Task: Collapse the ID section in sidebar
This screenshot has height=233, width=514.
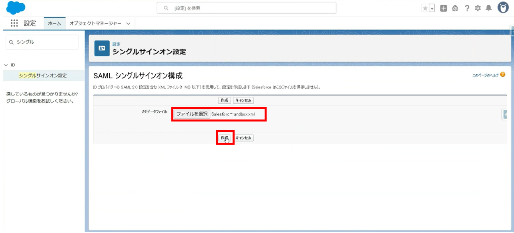Action: coord(6,65)
